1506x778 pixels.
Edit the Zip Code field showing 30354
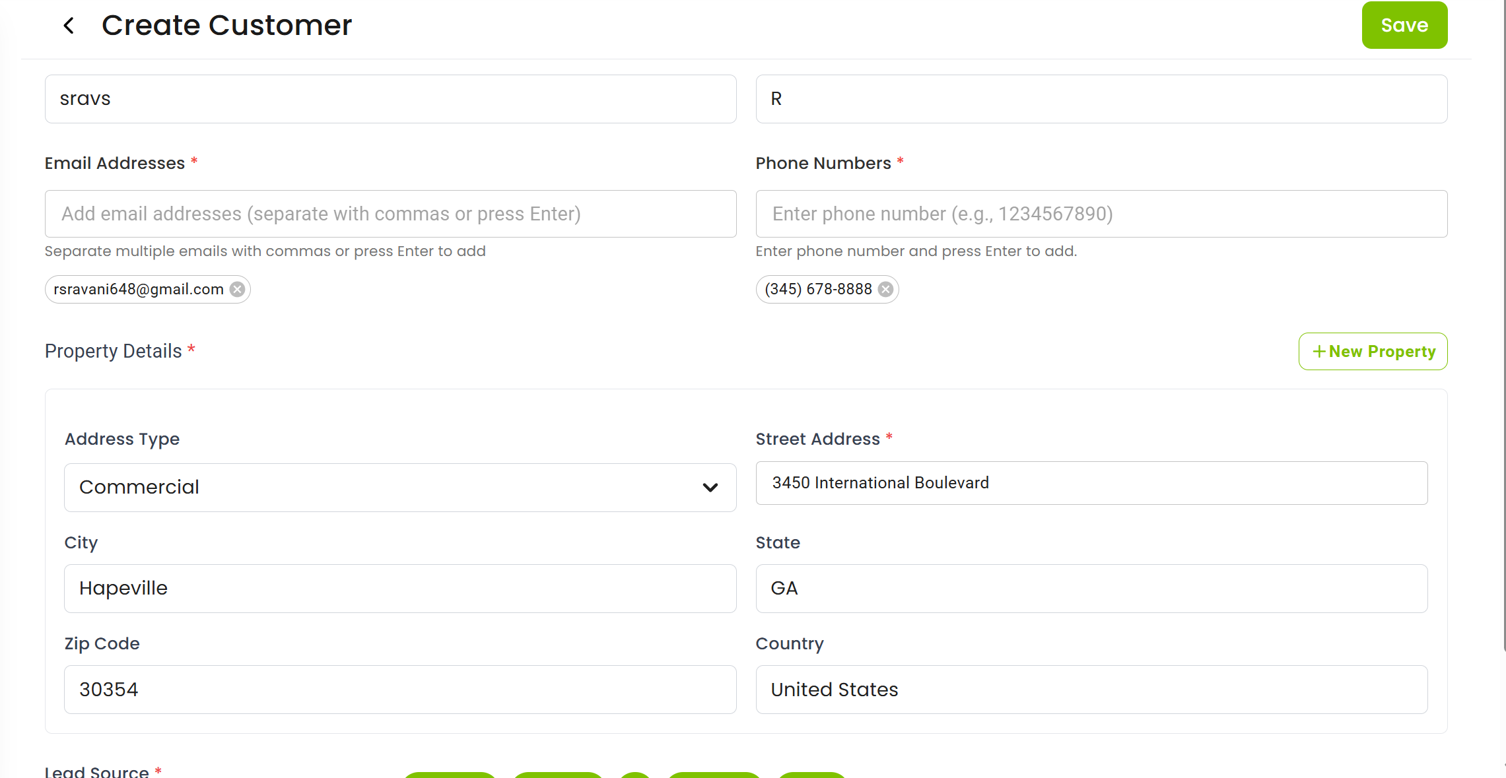399,690
